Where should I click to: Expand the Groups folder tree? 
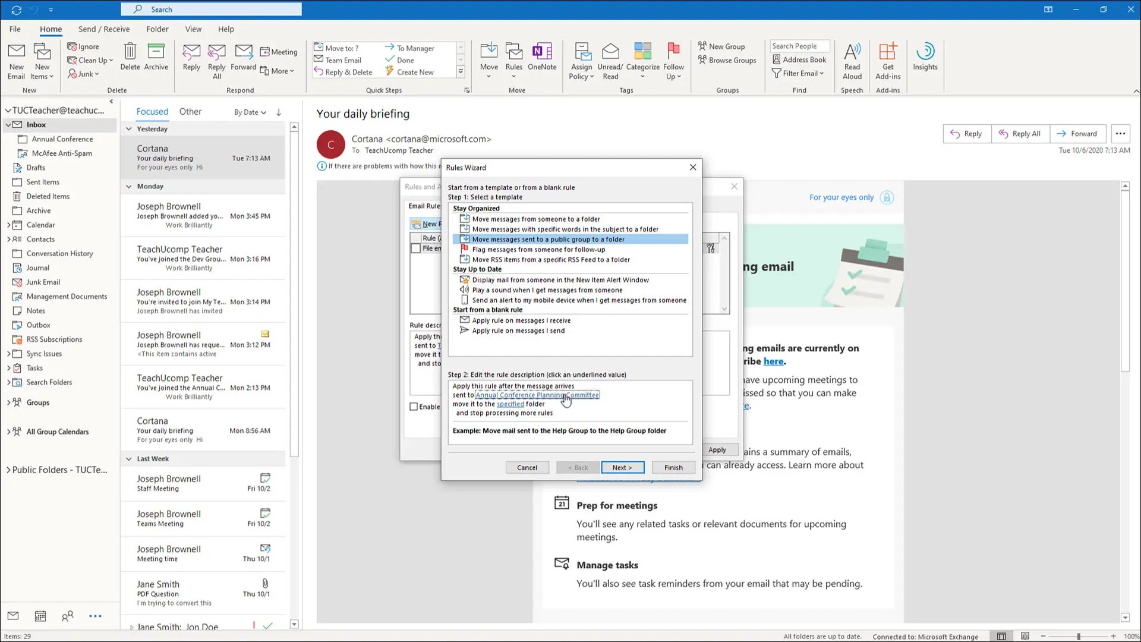8,402
